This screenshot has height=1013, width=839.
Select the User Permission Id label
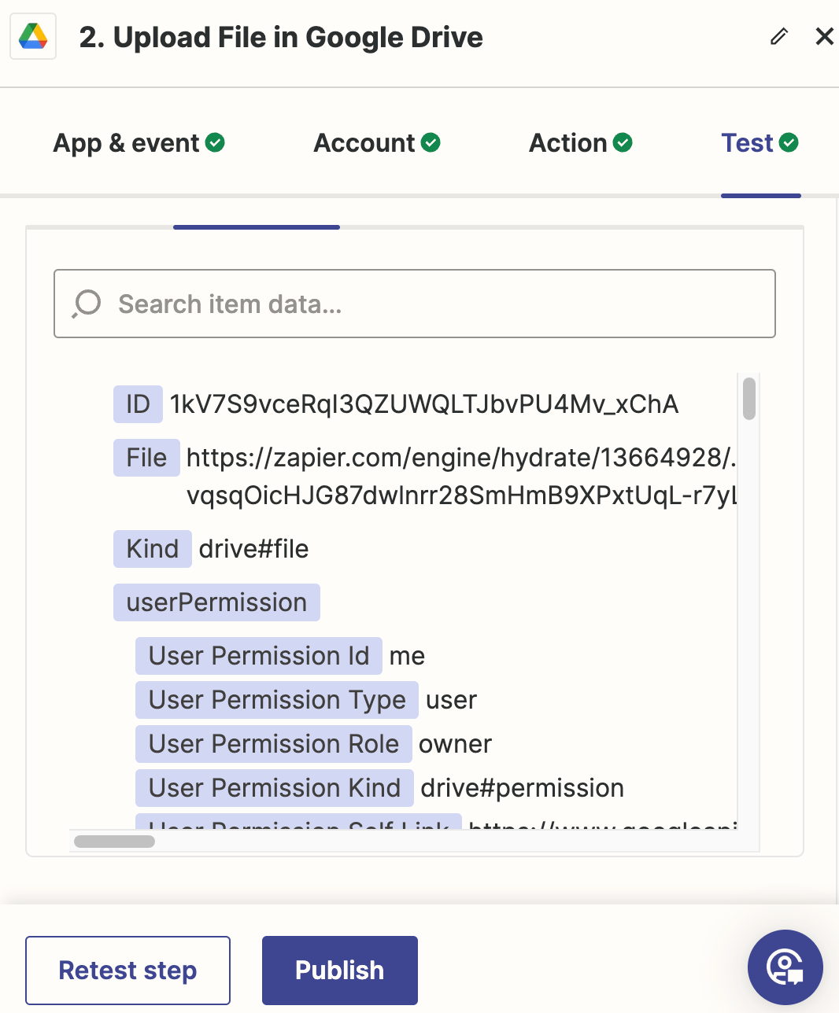259,656
